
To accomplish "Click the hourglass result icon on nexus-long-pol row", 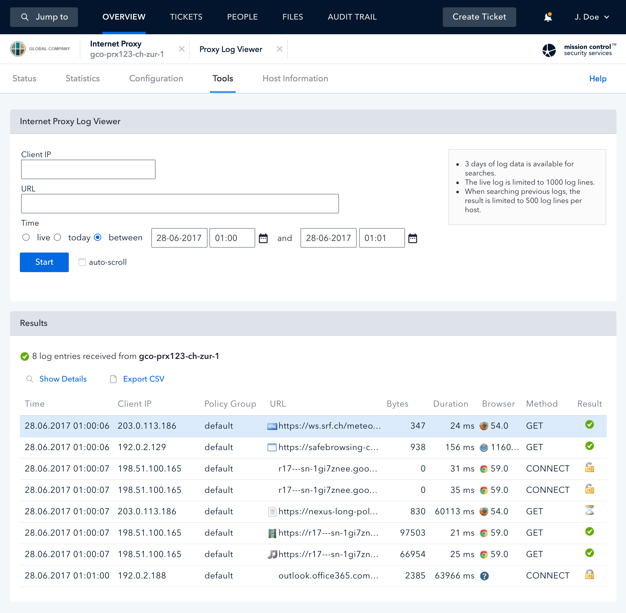I will 589,510.
